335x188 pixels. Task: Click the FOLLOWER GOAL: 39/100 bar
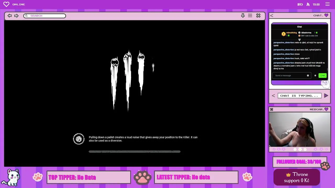pos(300,162)
